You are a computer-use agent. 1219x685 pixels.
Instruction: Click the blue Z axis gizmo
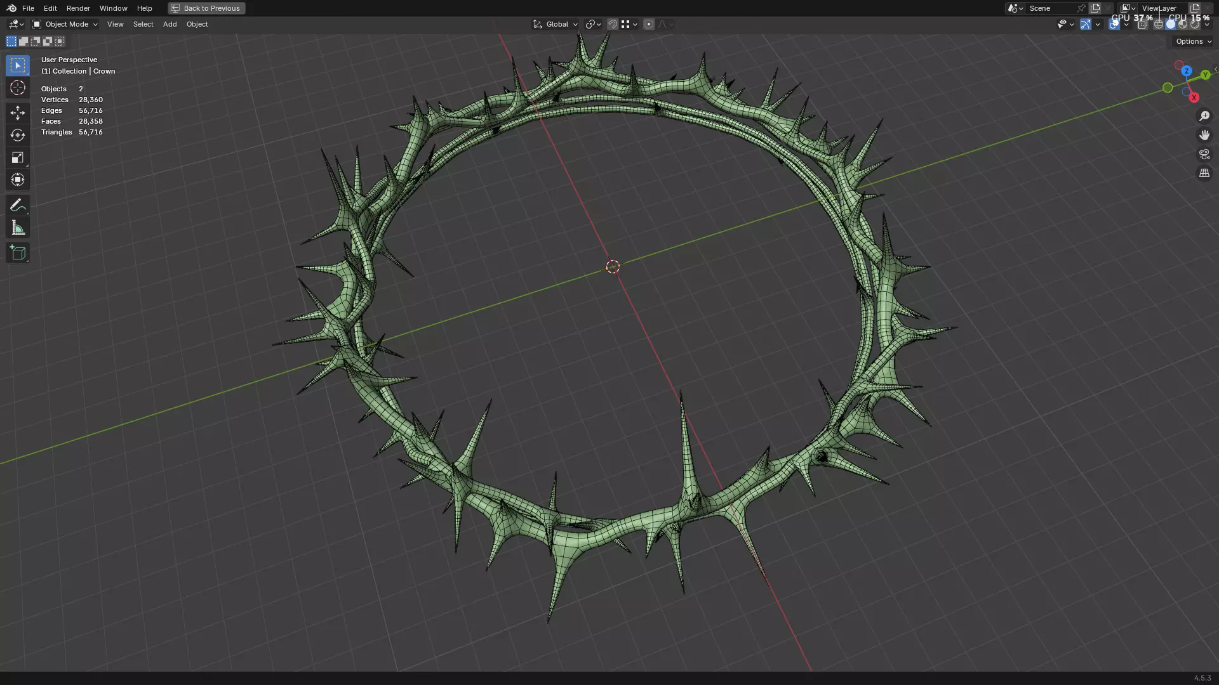pos(1187,71)
